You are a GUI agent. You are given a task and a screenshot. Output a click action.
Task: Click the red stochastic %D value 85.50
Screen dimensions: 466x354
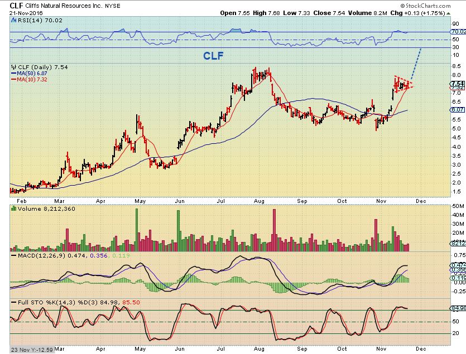tap(131, 302)
